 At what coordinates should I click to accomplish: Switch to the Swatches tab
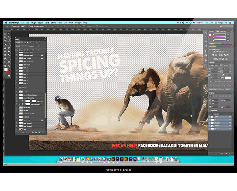coord(223,31)
